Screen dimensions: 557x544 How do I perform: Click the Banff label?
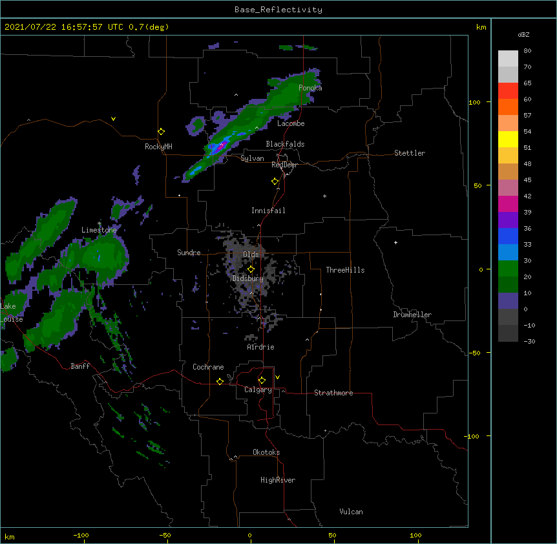tap(80, 366)
